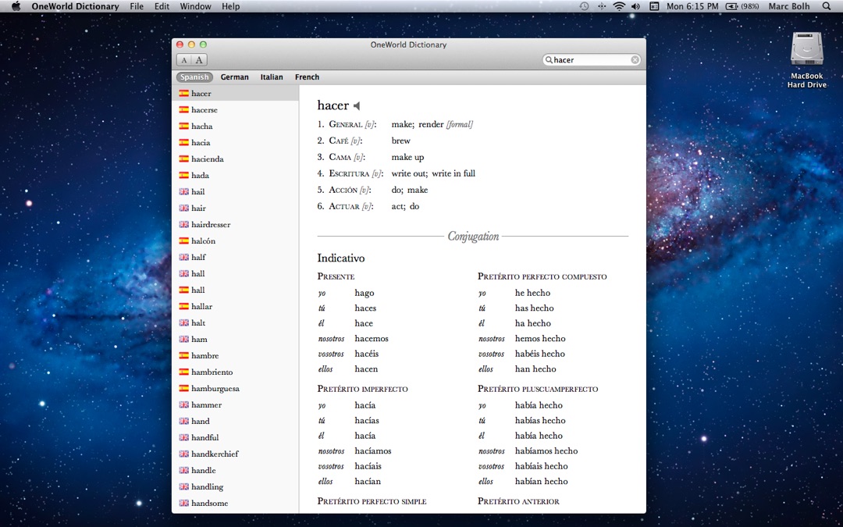Click the 'Pretérito imperfecto' heading
843x527 pixels.
click(362, 389)
